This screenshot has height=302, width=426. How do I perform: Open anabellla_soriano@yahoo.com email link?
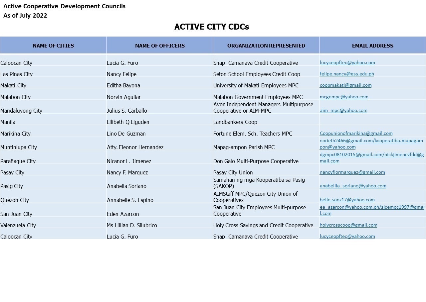(x=353, y=186)
